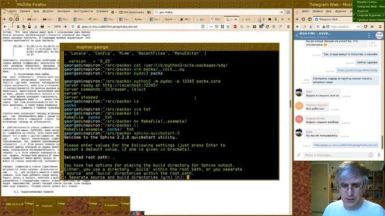Image resolution: width=385 pixels, height=216 pixels.
Task: Click the paste clipboard icon in toolbar
Action: (x=29, y=26)
